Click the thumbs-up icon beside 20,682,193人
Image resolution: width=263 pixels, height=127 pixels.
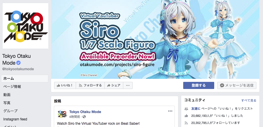pos(186,116)
